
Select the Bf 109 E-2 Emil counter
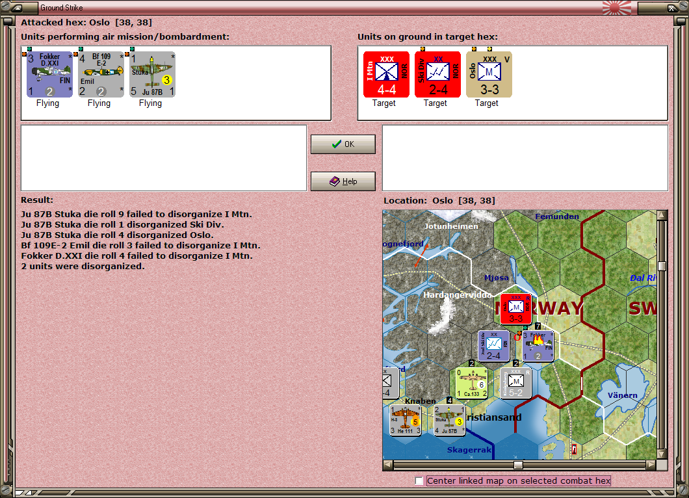point(101,74)
